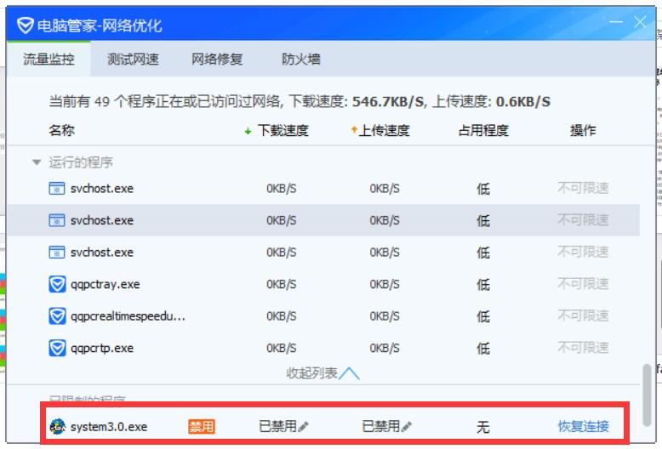Click the highlighted svchost.exe row icon

tap(57, 220)
